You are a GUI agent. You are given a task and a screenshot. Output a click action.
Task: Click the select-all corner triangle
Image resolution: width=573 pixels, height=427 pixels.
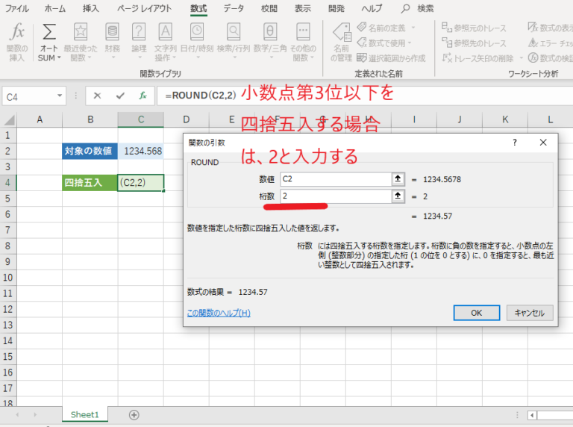pos(9,120)
